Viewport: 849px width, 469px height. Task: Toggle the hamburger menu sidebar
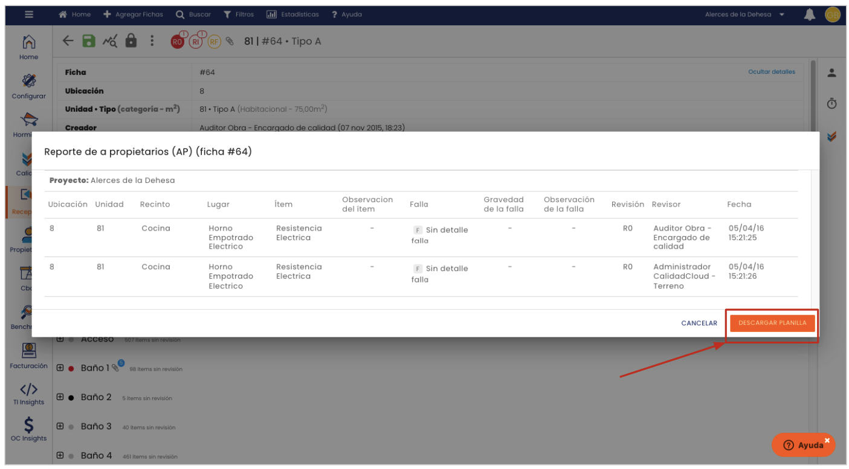click(28, 14)
